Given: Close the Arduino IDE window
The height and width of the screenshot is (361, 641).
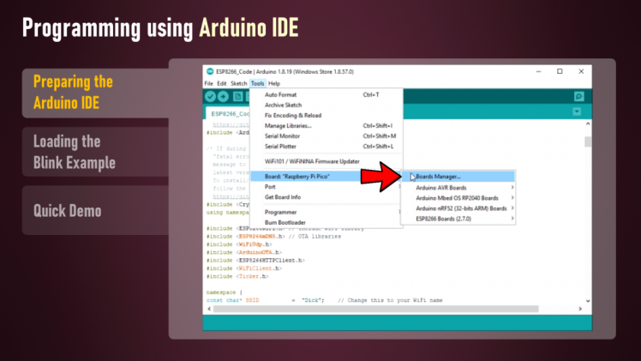Looking at the screenshot, I should pyautogui.click(x=581, y=71).
